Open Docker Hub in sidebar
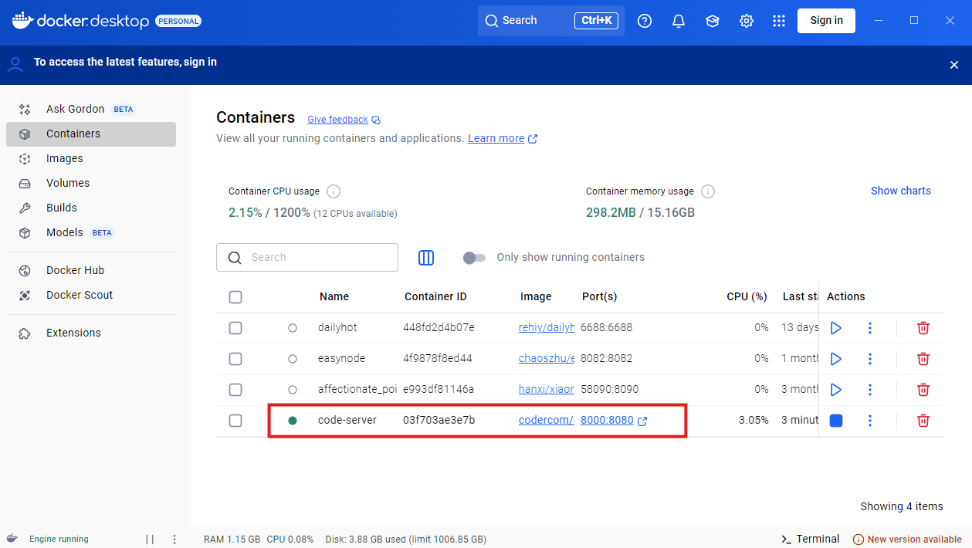 coord(91,271)
